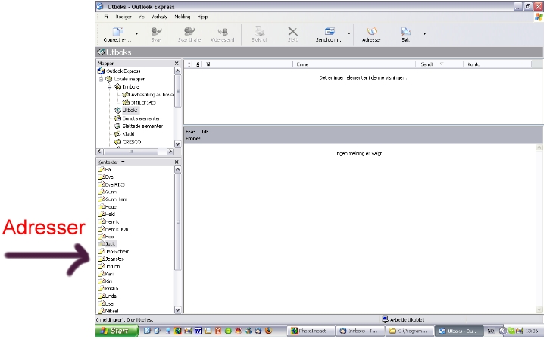The height and width of the screenshot is (339, 547).
Task: Sort by the Sendt column header
Action: [439, 64]
